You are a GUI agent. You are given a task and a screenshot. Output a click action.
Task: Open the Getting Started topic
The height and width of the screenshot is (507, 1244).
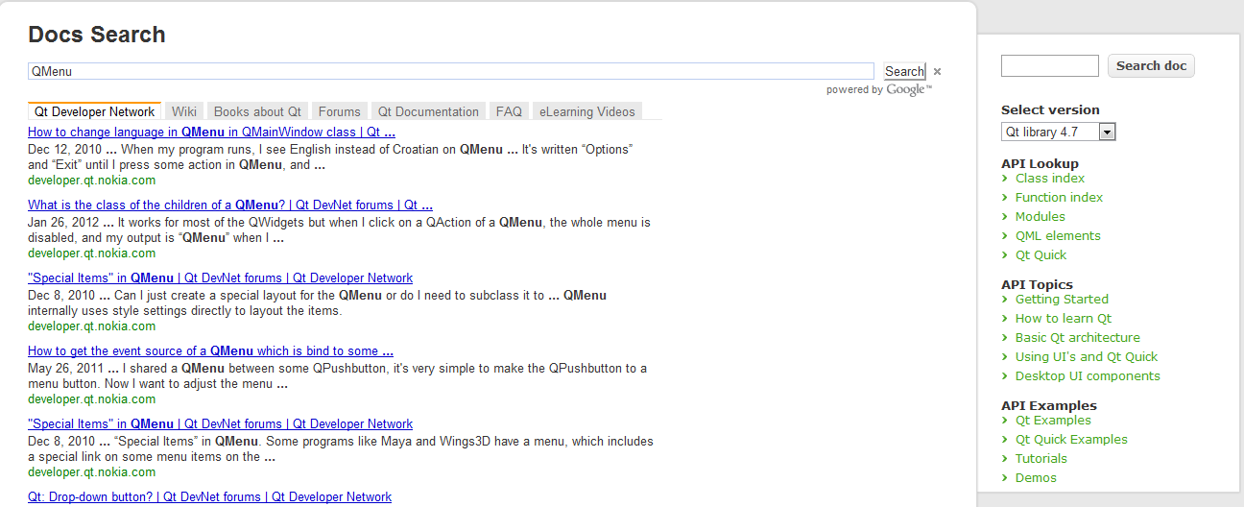click(x=1062, y=300)
